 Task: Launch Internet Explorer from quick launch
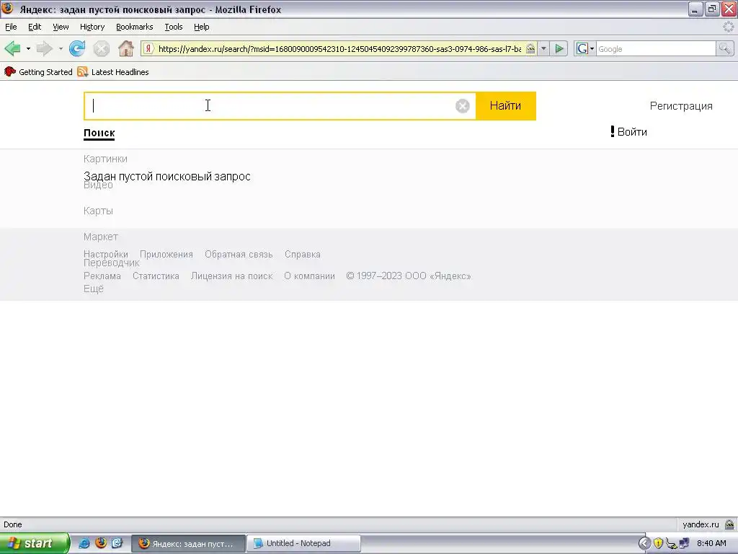84,543
